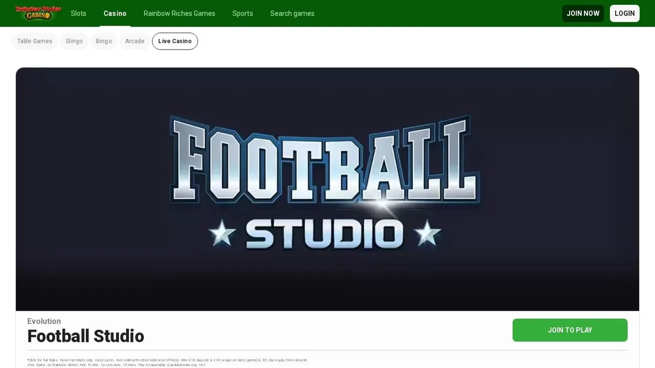Click the JOIN TO PLAY button
The image size is (655, 368).
pos(570,330)
